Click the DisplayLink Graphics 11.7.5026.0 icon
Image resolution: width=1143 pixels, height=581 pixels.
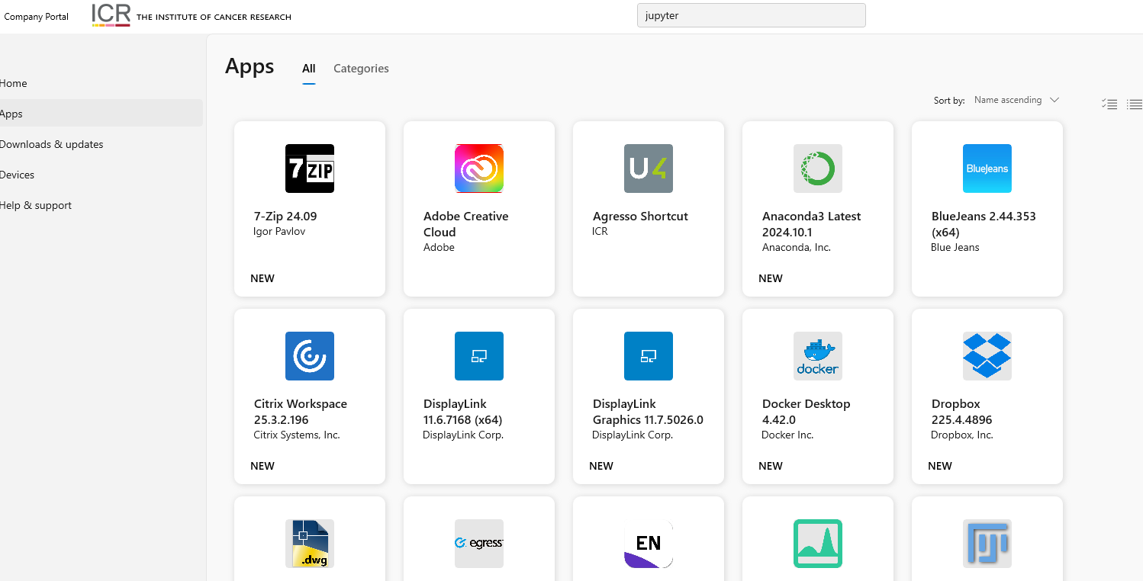click(x=649, y=356)
